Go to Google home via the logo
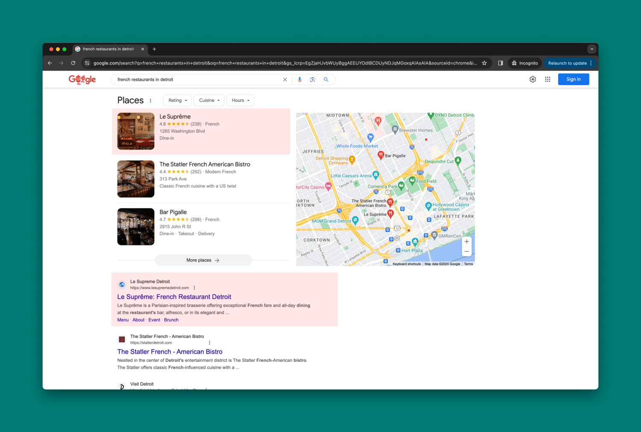Viewport: 641px width, 432px height. tap(82, 79)
